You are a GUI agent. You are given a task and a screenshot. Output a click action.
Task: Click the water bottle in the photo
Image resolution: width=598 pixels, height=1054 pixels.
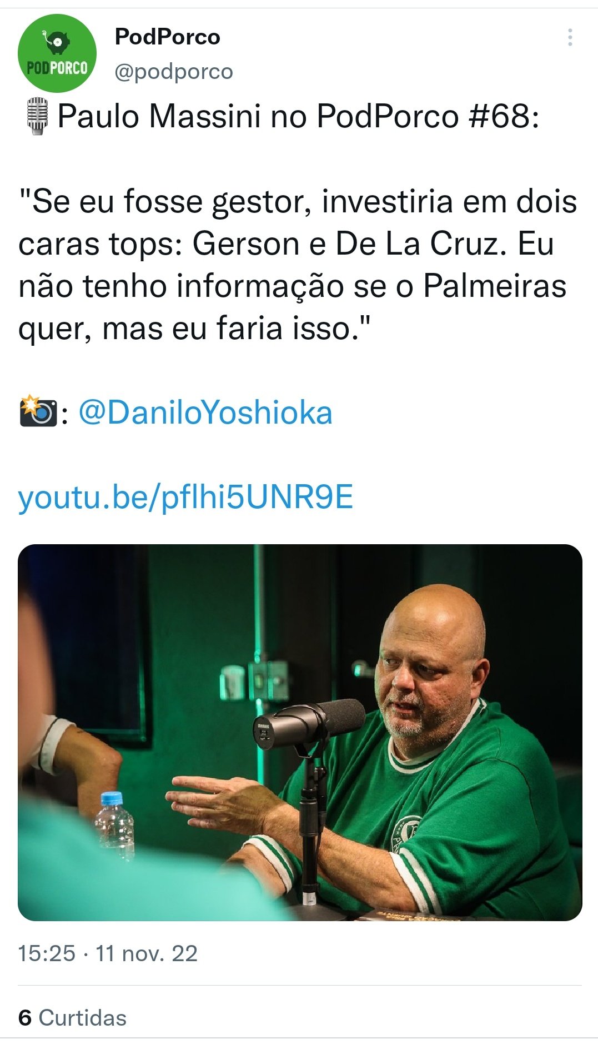coord(113,827)
